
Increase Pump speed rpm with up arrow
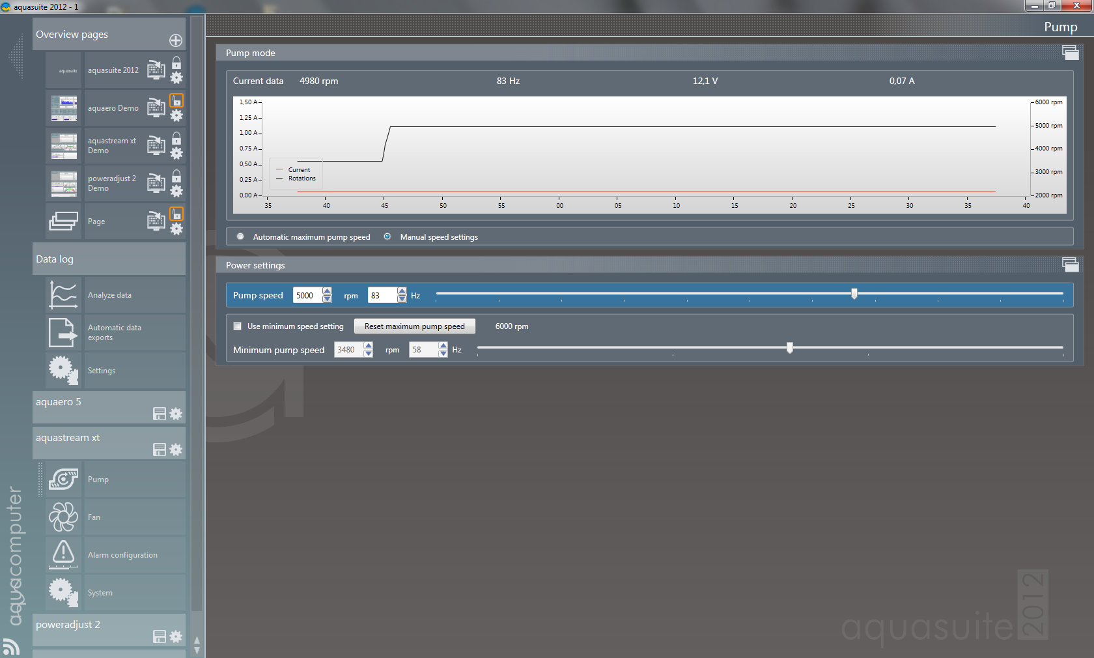[327, 291]
